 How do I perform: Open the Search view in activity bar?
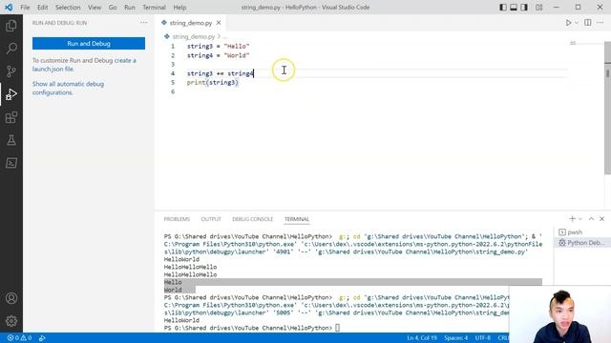(11, 49)
